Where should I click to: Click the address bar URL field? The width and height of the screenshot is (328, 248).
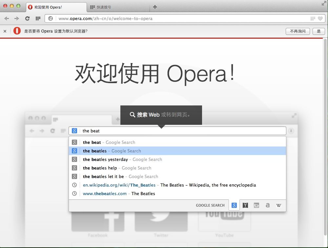[180, 18]
